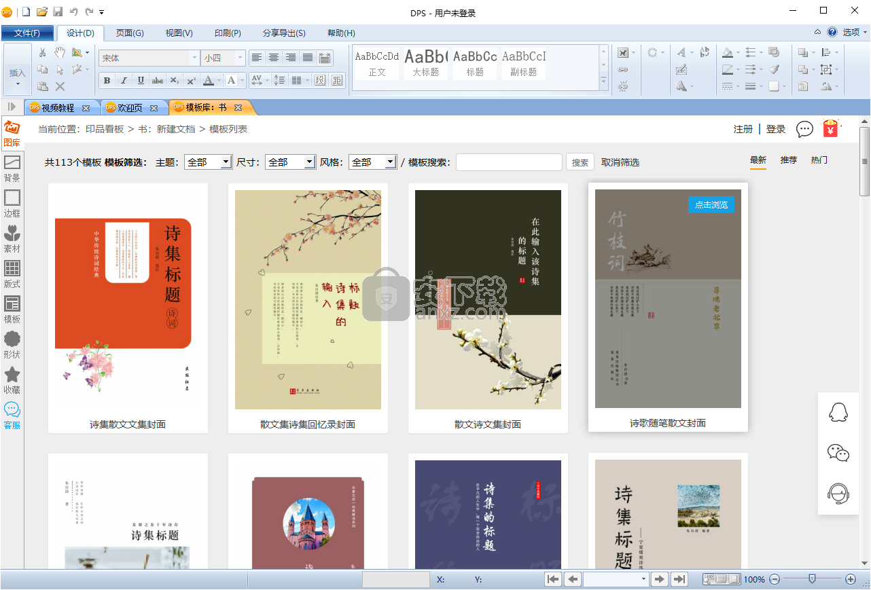
Task: Open the 模板 template sidebar panel
Action: pyautogui.click(x=12, y=310)
